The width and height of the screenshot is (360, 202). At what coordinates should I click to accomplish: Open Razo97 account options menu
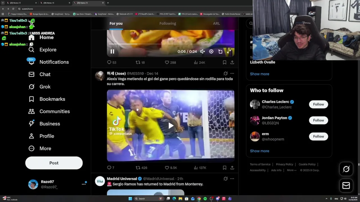[84, 184]
